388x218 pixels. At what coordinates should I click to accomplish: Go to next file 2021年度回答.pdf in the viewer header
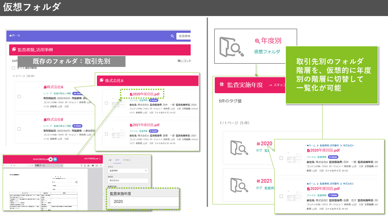92,159
